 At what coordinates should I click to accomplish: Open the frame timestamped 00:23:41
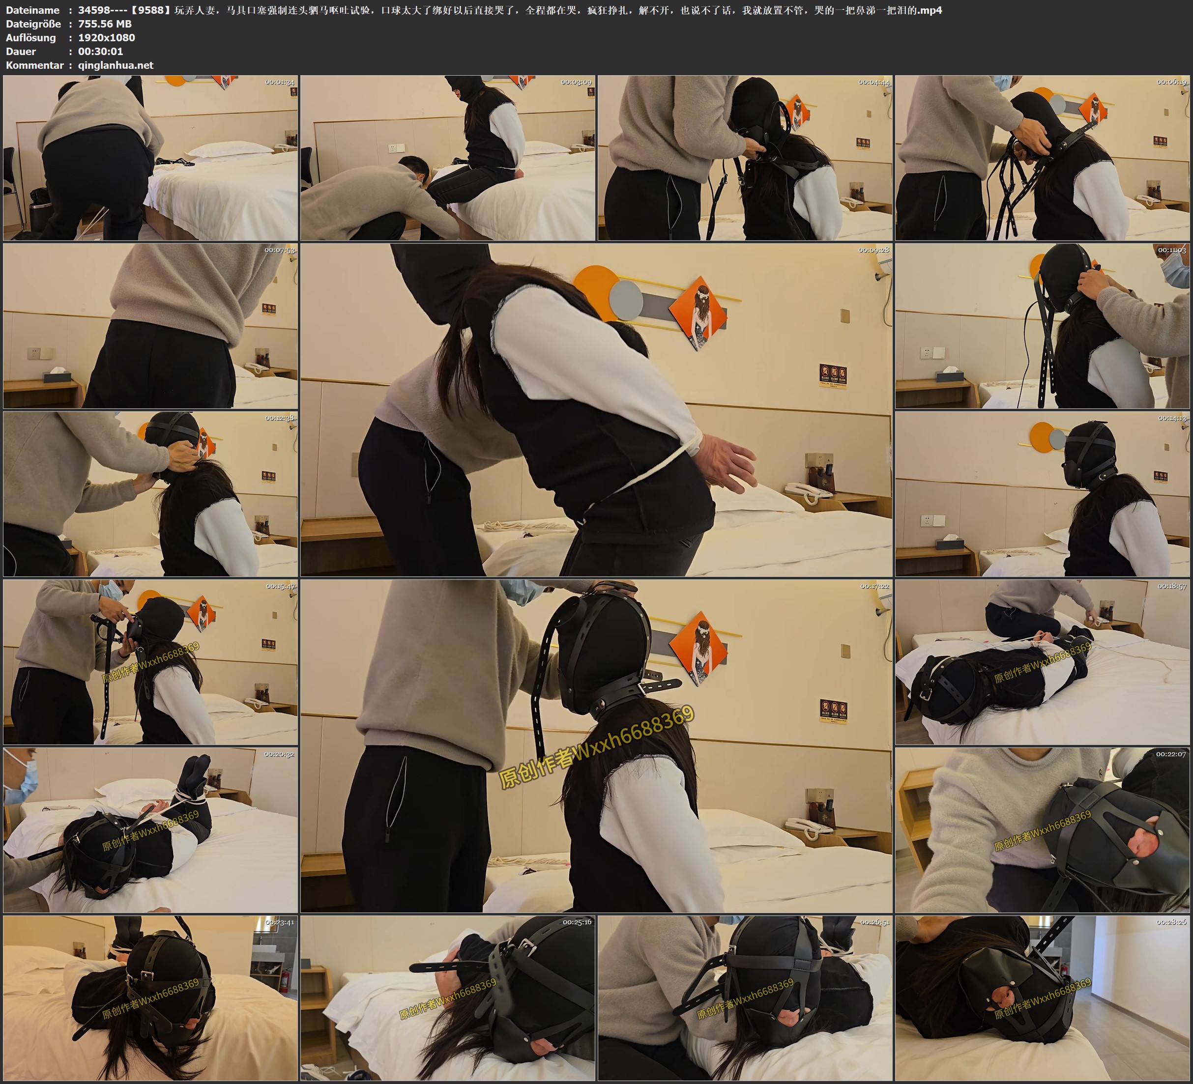pos(150,998)
